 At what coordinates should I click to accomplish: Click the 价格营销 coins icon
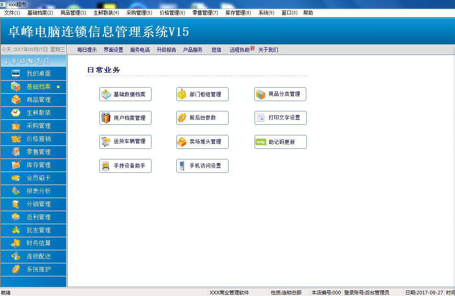15,139
